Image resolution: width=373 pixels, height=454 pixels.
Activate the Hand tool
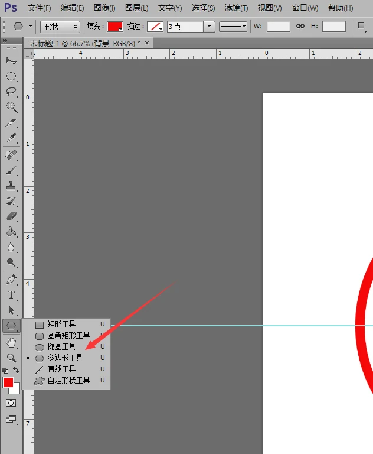point(11,342)
